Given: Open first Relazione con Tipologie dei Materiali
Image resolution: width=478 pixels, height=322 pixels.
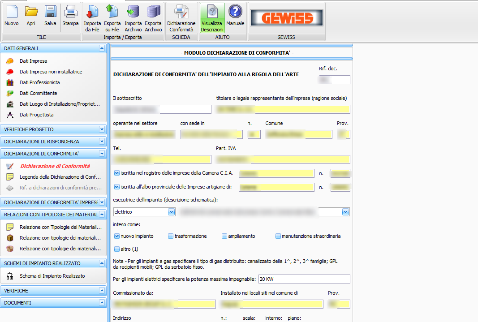Looking at the screenshot, I should tap(60, 227).
